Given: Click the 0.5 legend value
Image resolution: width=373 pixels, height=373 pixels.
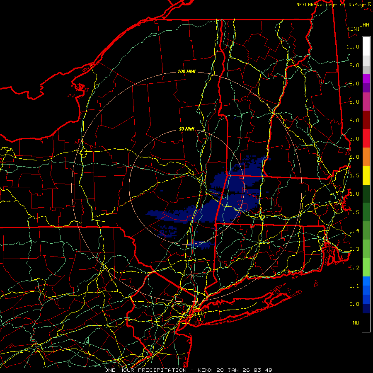Looking at the screenshot, I should [354, 212].
